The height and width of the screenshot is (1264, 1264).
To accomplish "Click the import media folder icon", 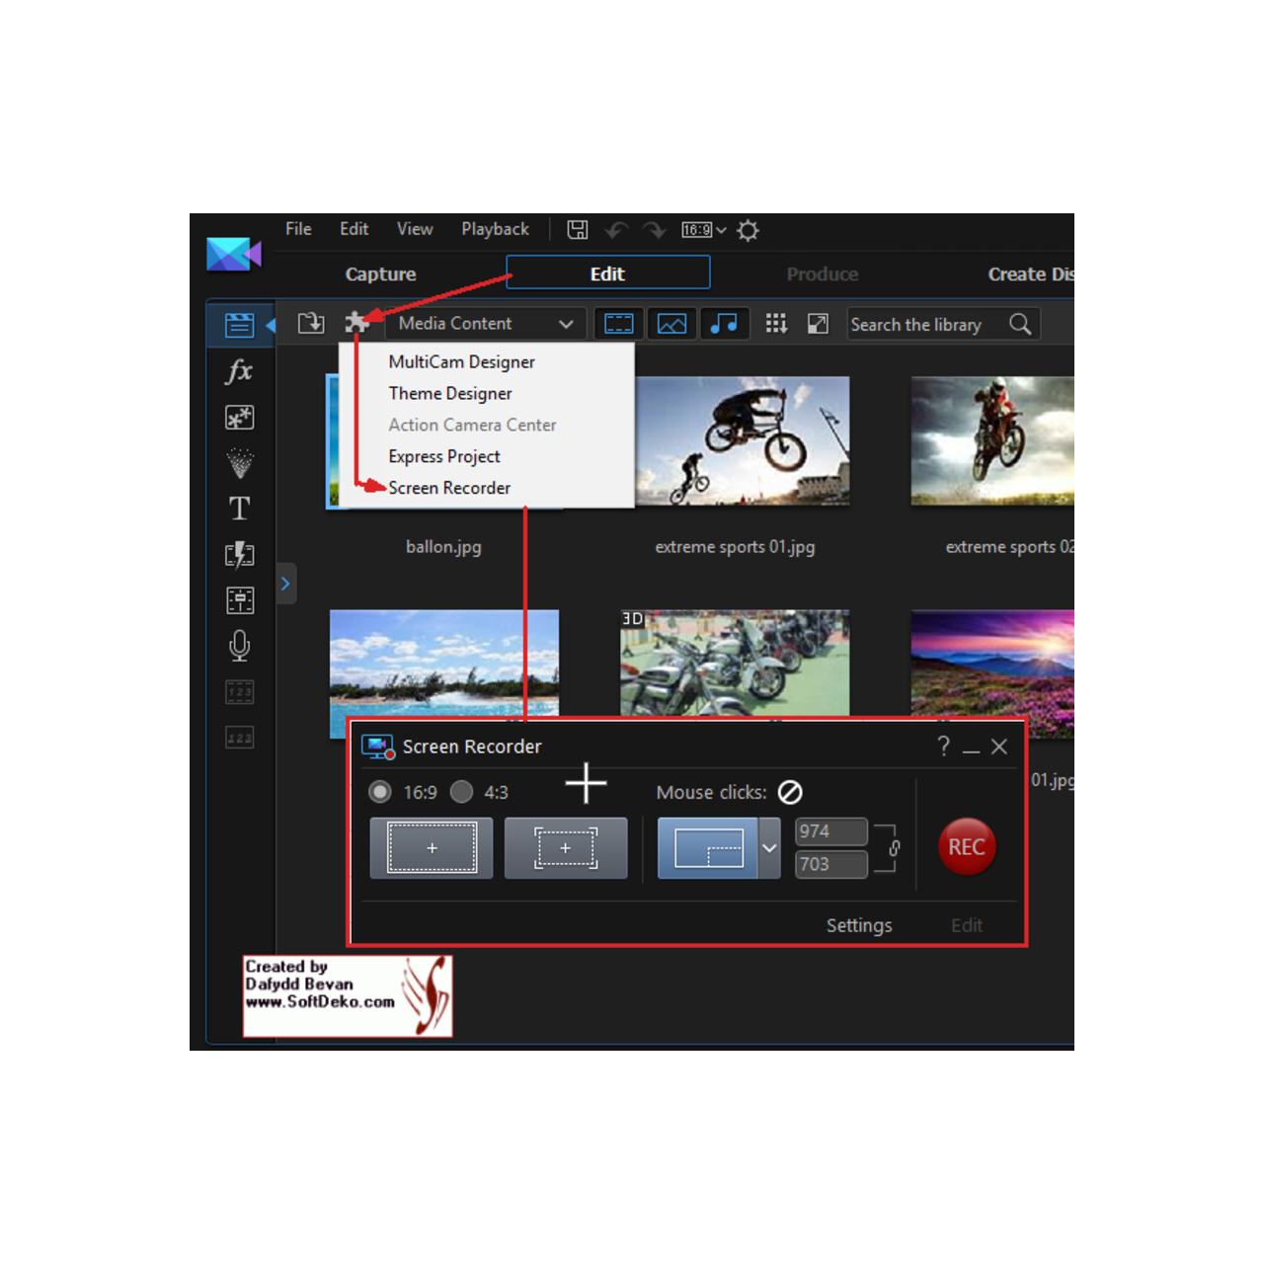I will 310,323.
